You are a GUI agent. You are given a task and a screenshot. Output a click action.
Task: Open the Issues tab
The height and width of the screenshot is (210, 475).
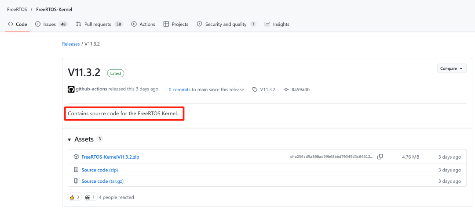tap(51, 24)
